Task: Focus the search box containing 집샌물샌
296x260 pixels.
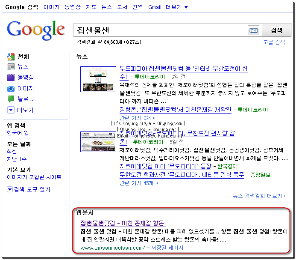Action: click(x=161, y=30)
